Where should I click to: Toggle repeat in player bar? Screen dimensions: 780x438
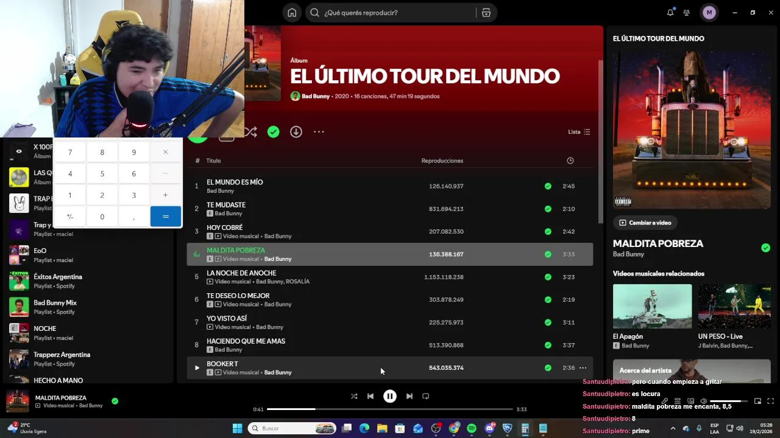coord(426,396)
